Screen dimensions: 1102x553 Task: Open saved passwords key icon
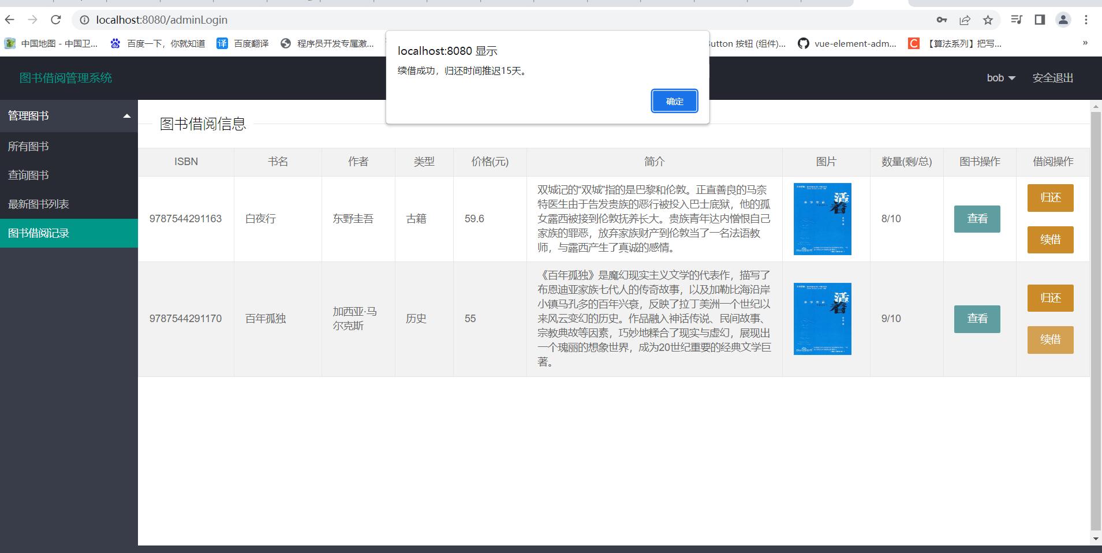click(942, 20)
